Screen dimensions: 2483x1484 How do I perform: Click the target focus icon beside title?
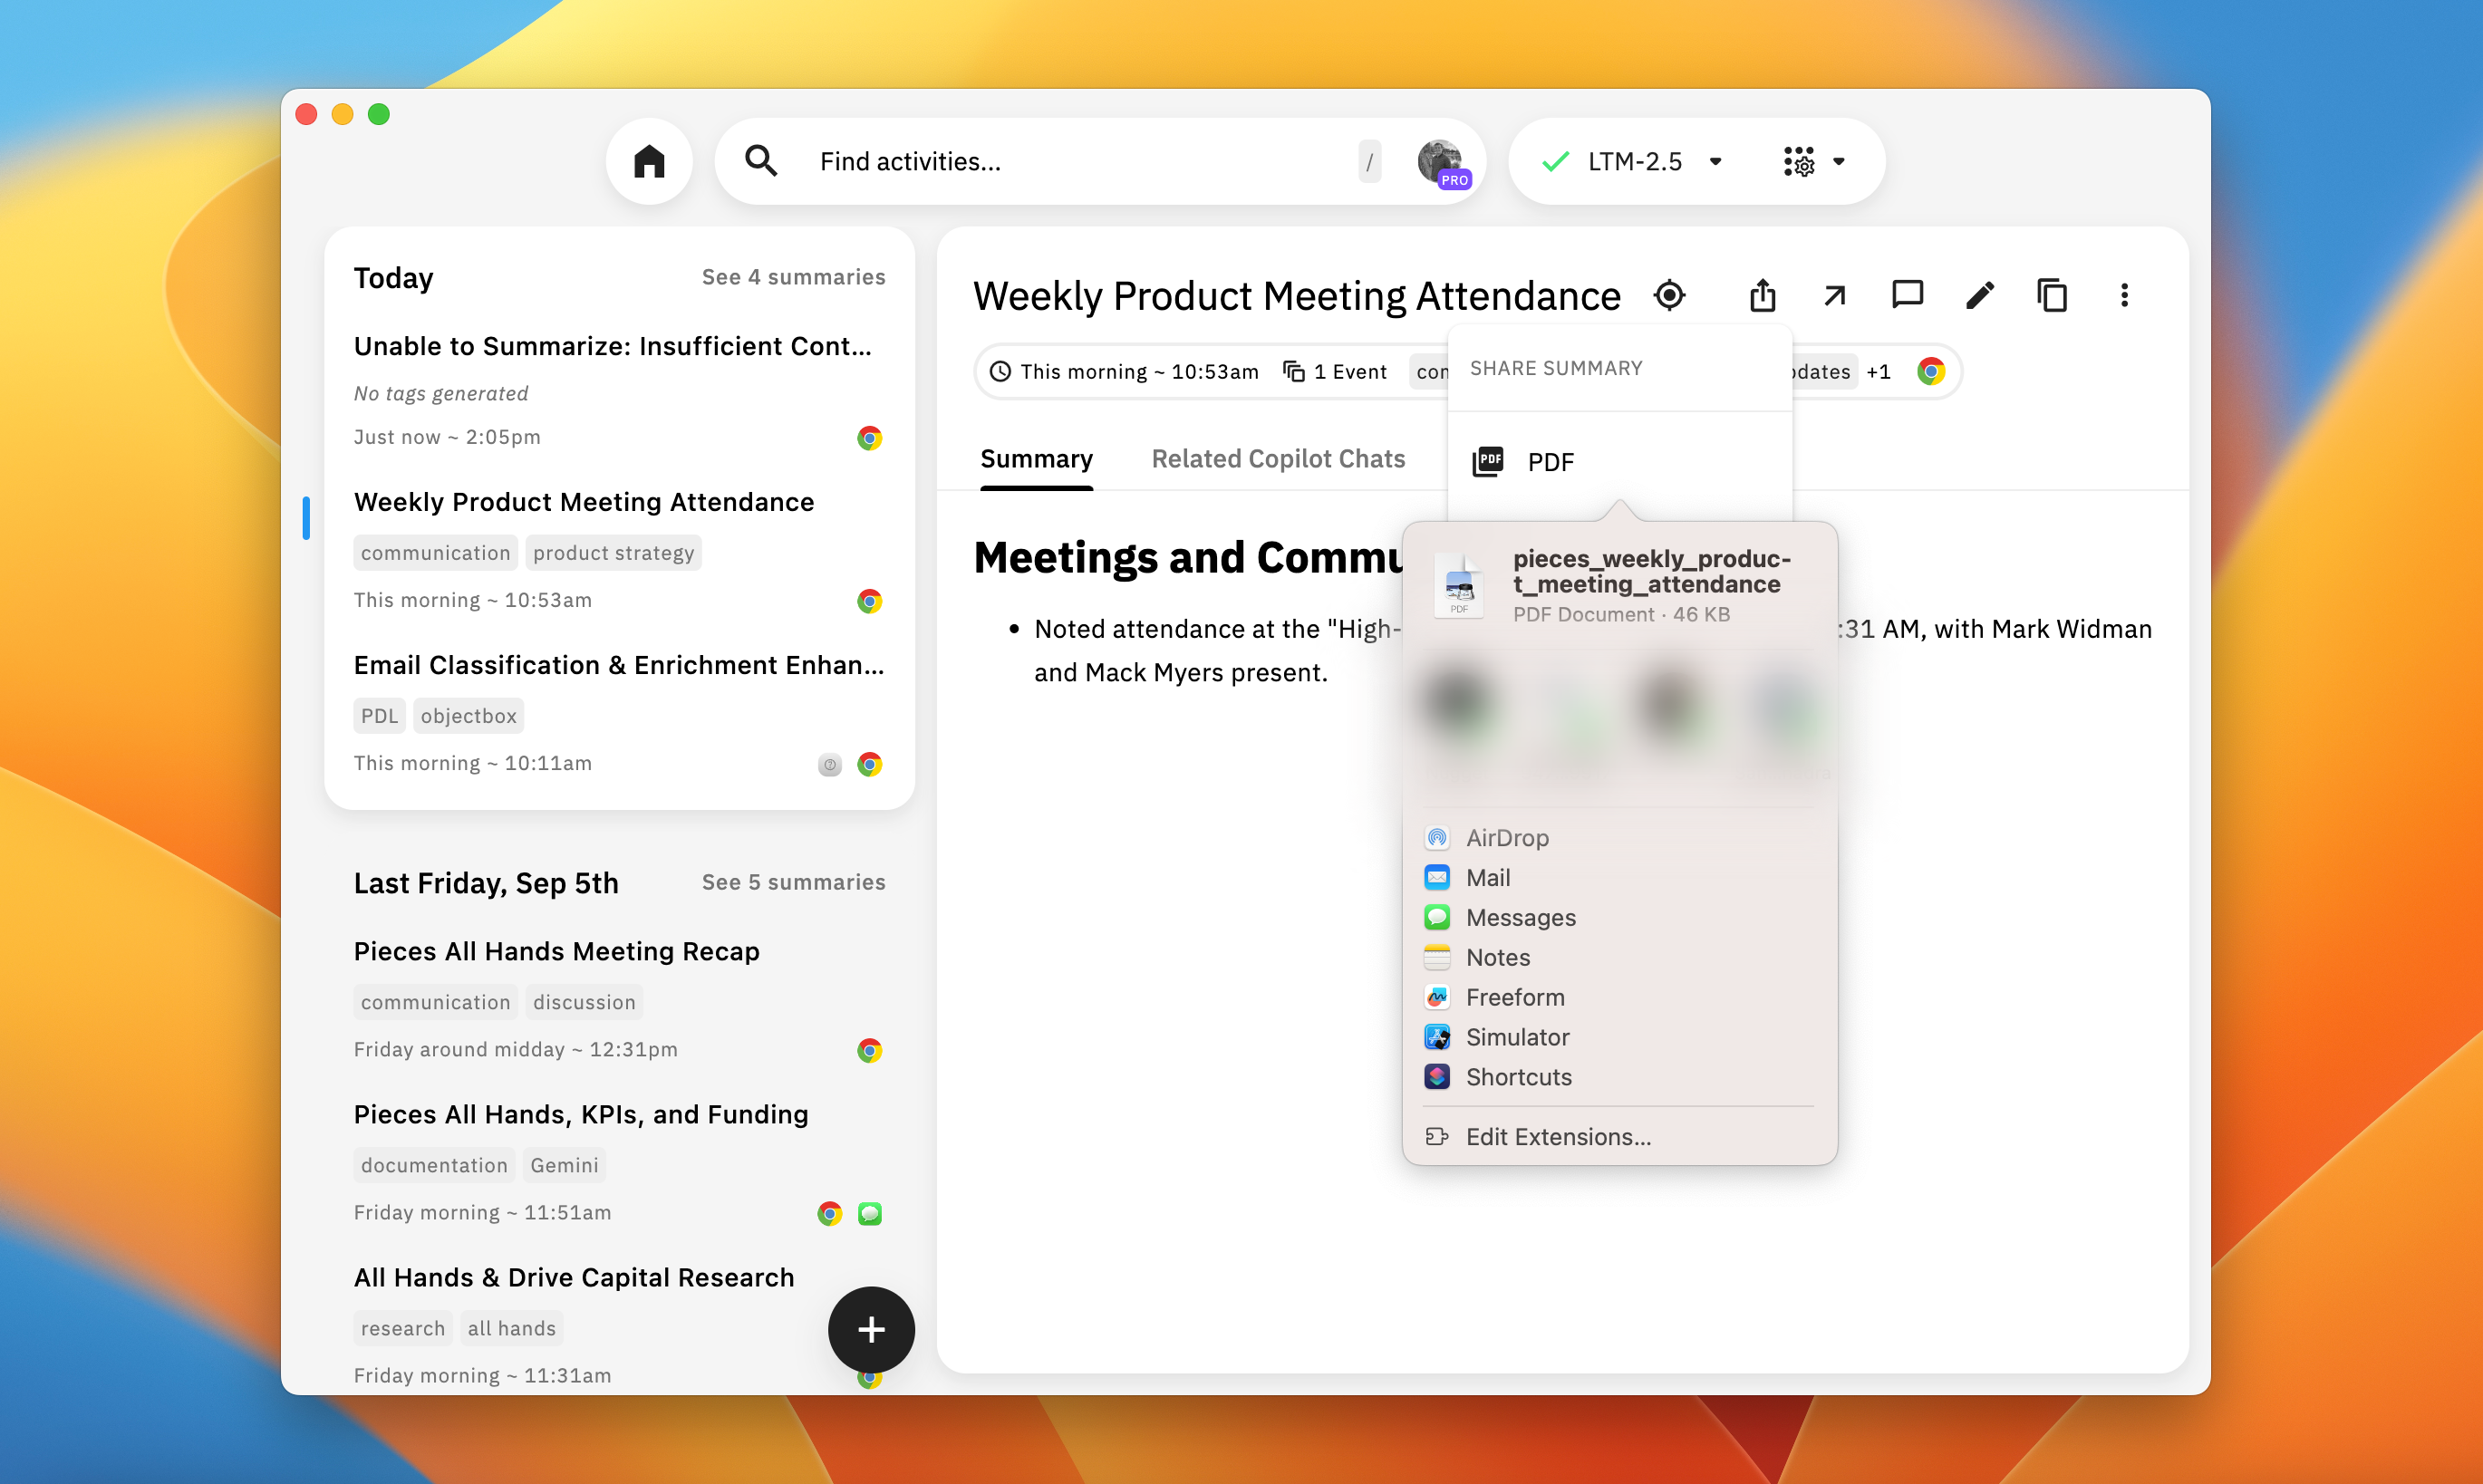[x=1669, y=295]
